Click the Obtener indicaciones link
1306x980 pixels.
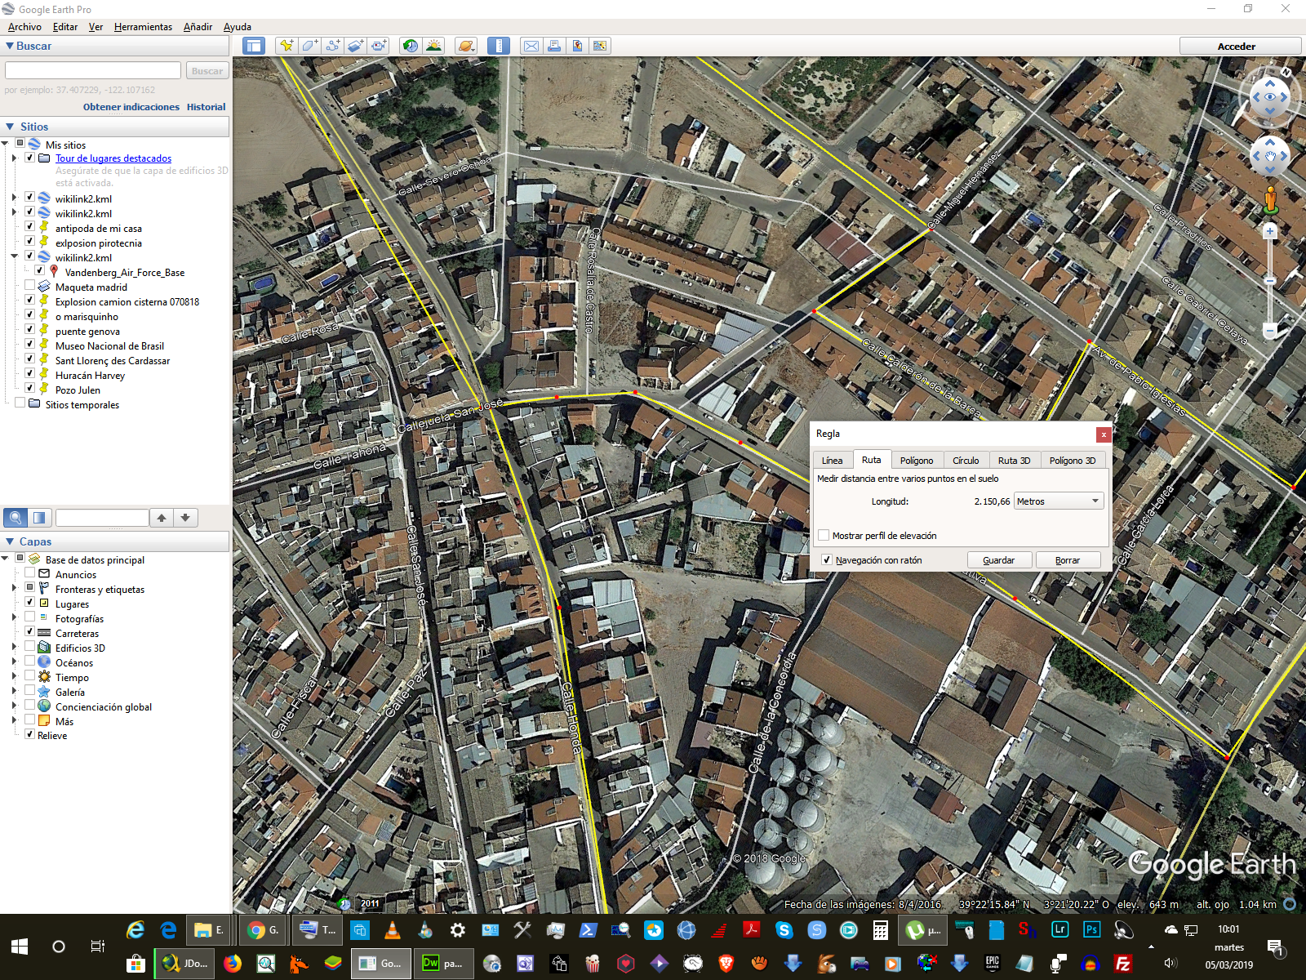point(131,107)
